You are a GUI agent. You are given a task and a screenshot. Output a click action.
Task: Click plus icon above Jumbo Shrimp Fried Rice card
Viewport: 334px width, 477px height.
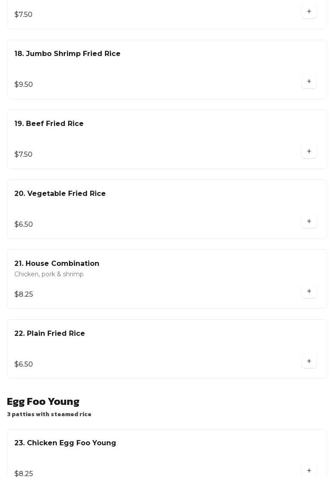click(x=309, y=12)
